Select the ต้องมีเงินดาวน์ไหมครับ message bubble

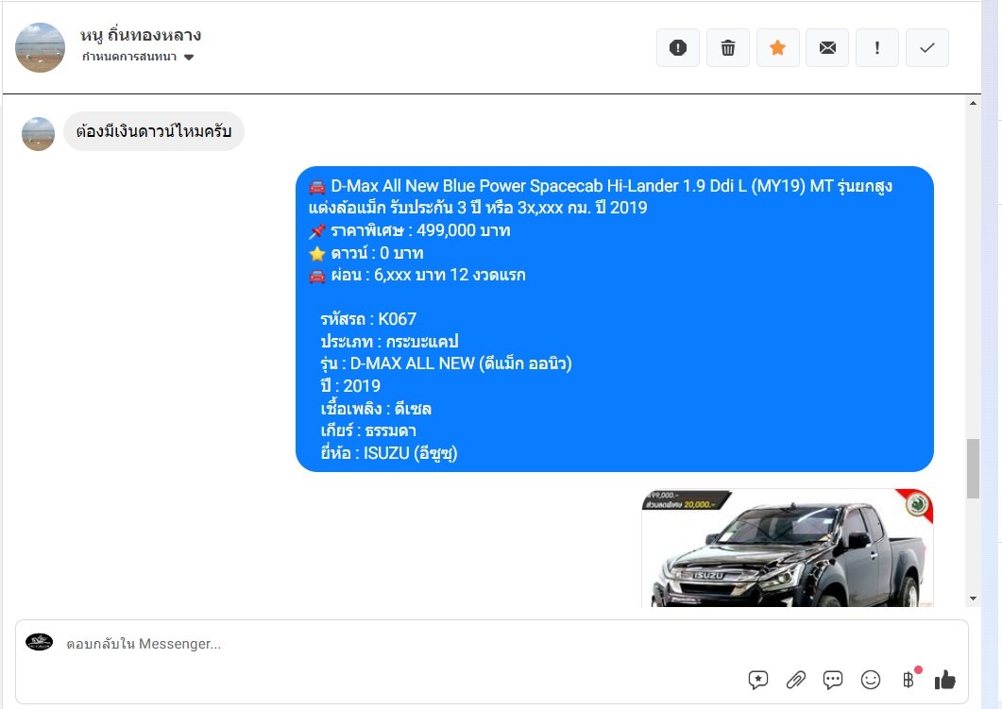153,131
